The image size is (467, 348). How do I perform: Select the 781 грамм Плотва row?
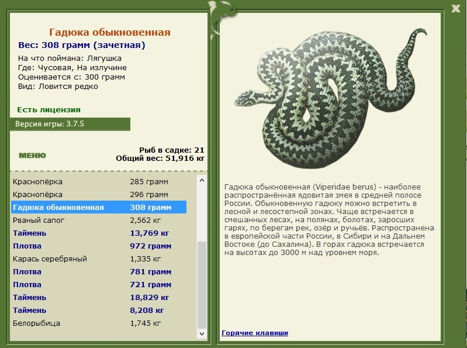click(99, 272)
